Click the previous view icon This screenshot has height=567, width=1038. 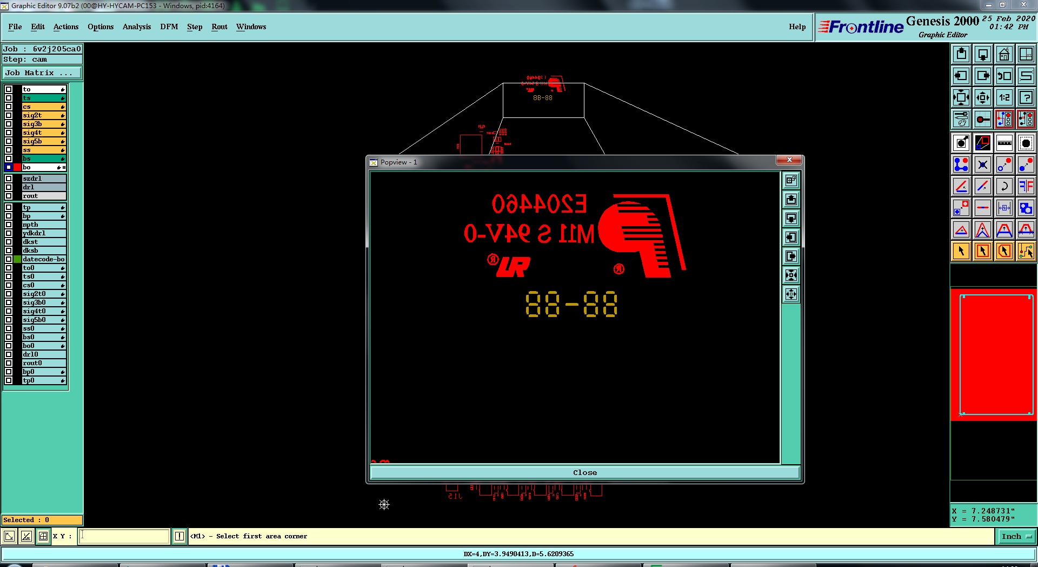pos(1004,76)
